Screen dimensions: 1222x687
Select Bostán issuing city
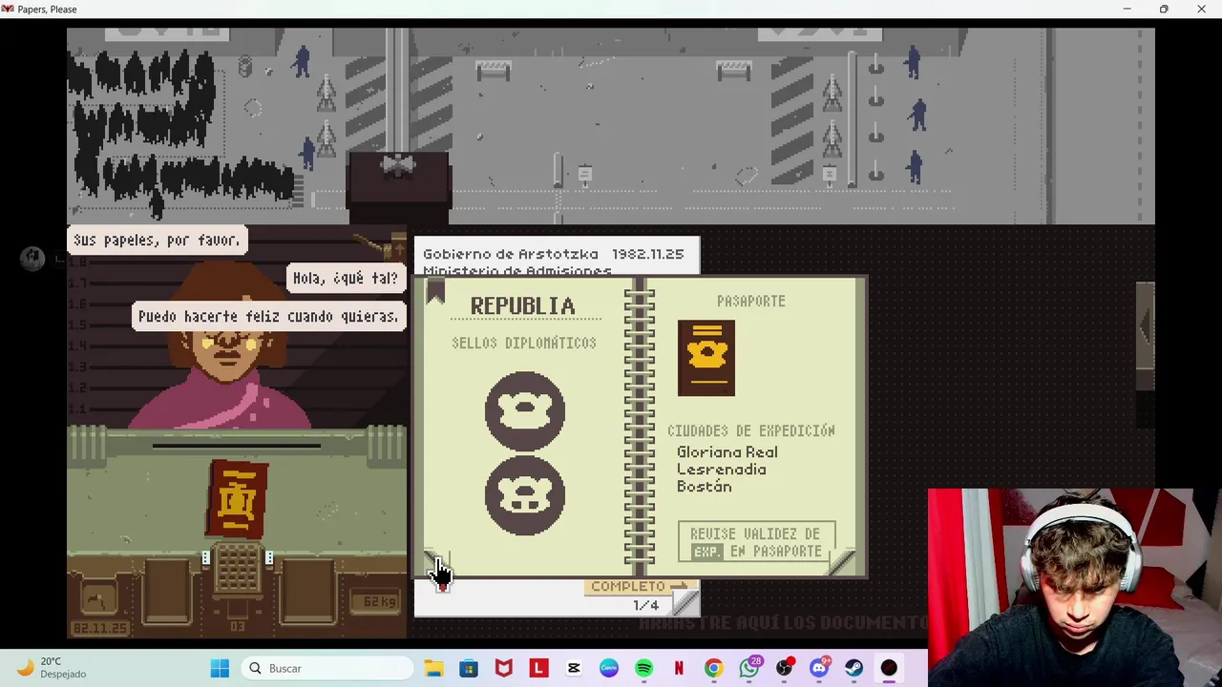click(x=705, y=487)
